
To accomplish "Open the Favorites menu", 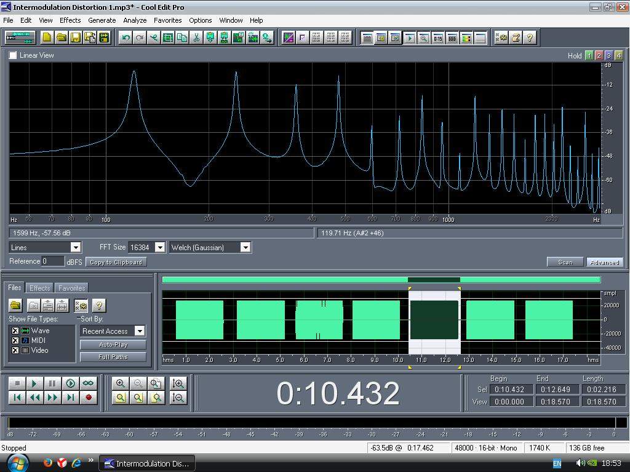I will pyautogui.click(x=167, y=20).
